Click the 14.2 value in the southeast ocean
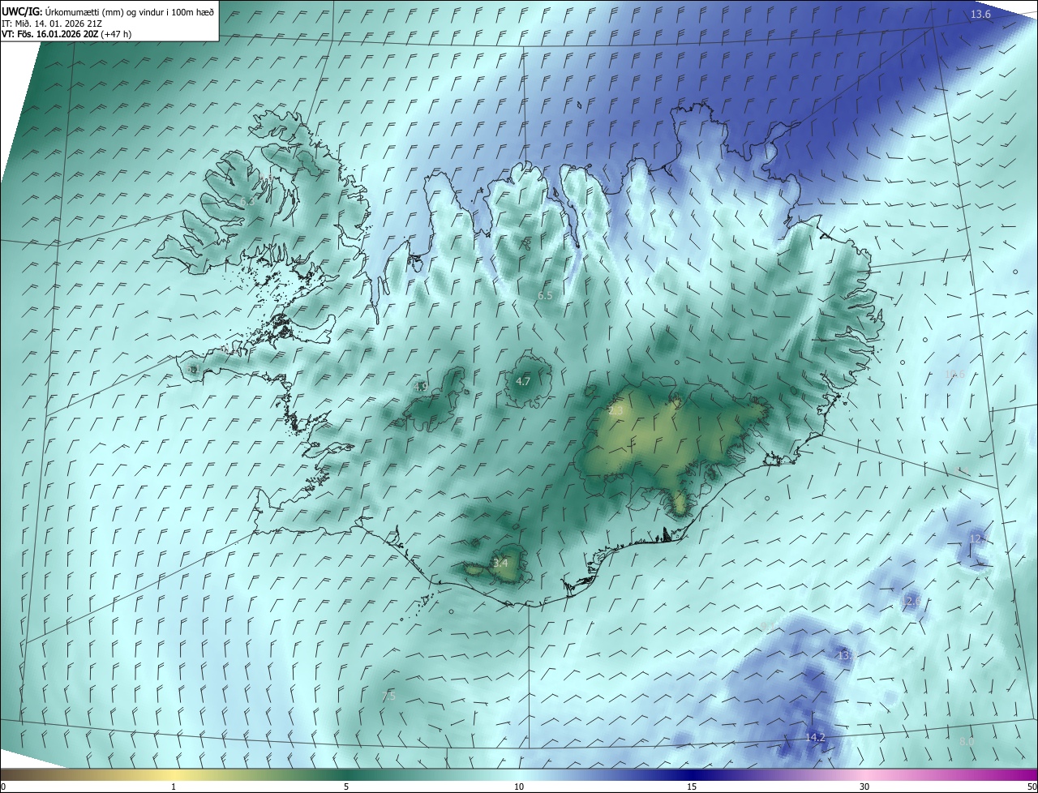This screenshot has width=1038, height=793. (x=815, y=737)
